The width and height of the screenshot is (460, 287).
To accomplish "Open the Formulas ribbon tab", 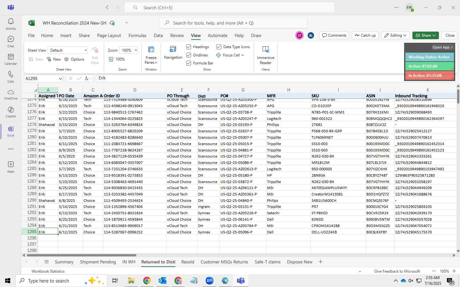I will pyautogui.click(x=137, y=35).
